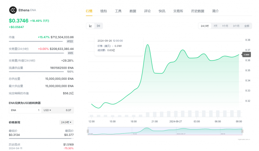Click the +18.49% (1天) change label
This screenshot has width=259, height=151.
[x=40, y=21]
